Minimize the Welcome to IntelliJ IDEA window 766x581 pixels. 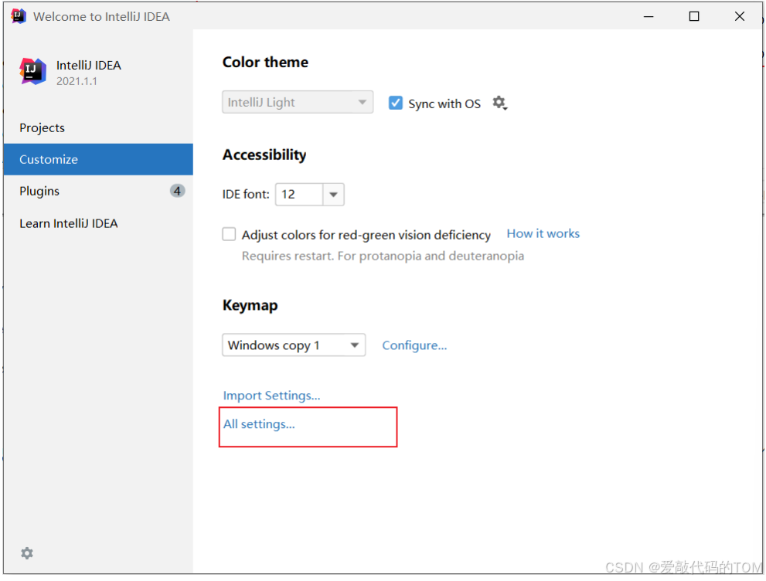coord(649,16)
